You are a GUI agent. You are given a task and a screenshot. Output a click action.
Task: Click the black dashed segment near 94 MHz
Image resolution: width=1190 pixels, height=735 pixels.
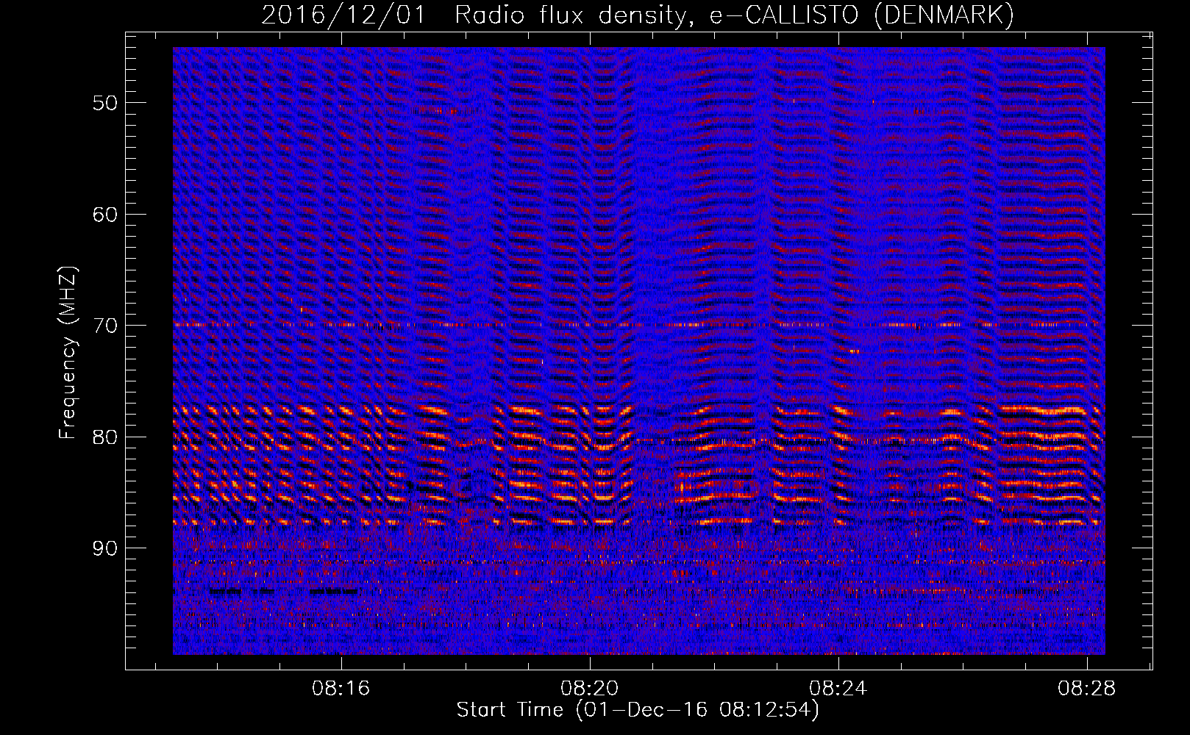click(283, 590)
